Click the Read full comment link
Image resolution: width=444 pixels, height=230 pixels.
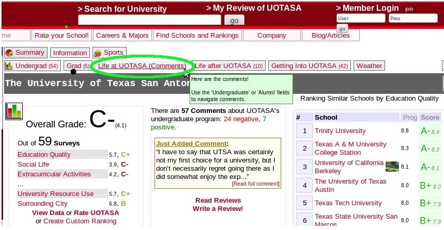click(x=256, y=184)
